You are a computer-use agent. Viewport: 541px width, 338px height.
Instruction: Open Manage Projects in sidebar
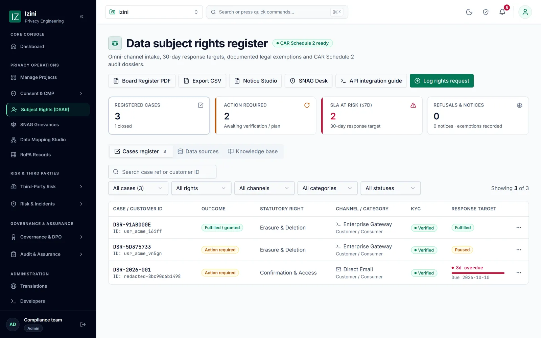click(48, 77)
